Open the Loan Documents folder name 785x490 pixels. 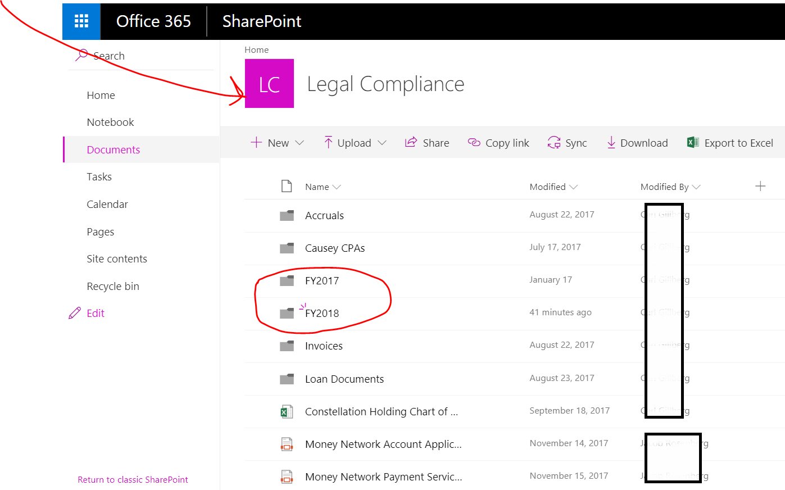pyautogui.click(x=344, y=379)
